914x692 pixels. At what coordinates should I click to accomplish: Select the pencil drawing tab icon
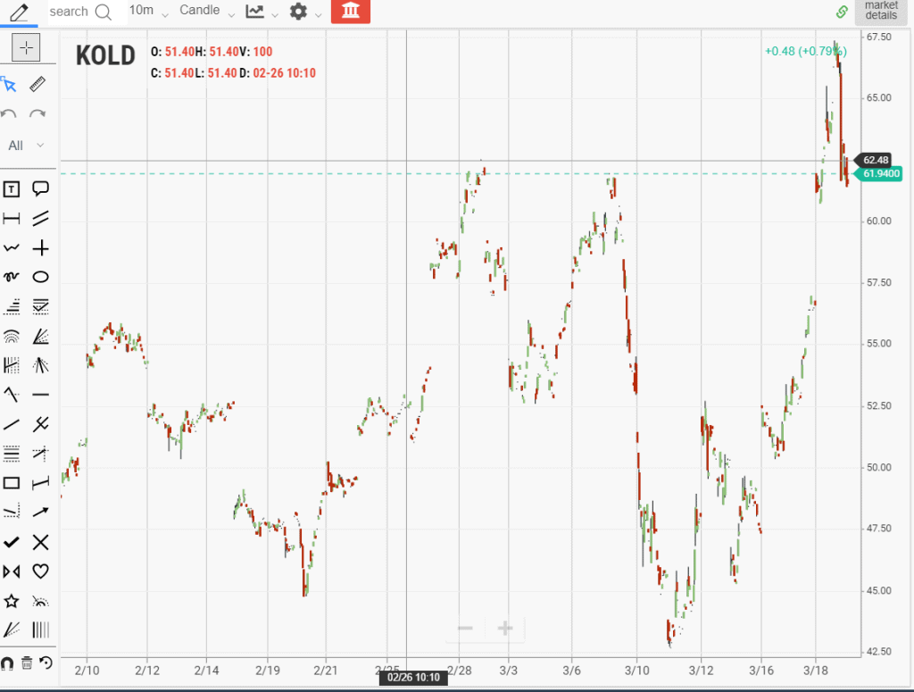(19, 13)
